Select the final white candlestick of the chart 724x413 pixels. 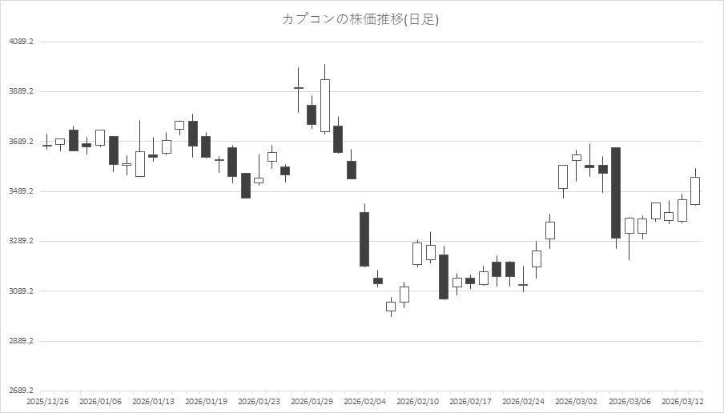[695, 190]
